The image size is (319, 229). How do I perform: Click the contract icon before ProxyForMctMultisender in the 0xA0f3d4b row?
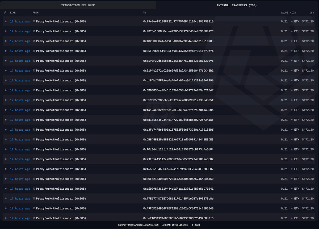(x=34, y=149)
